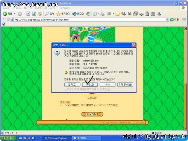Click 저장(S) Save in download dialog

point(90,85)
